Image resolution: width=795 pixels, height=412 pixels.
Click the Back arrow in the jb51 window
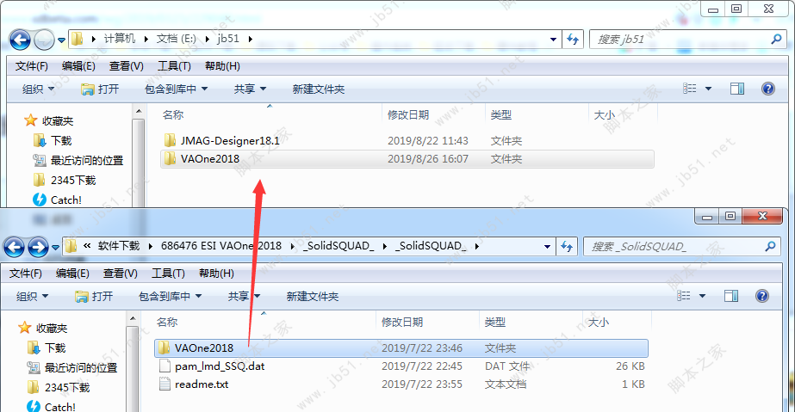click(x=21, y=40)
